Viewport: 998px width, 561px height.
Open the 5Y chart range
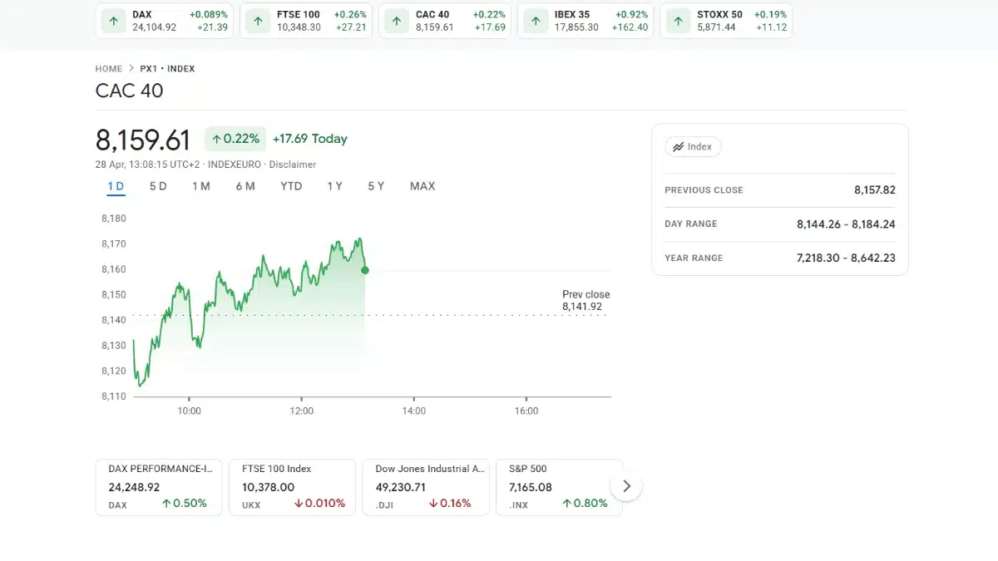pos(375,186)
